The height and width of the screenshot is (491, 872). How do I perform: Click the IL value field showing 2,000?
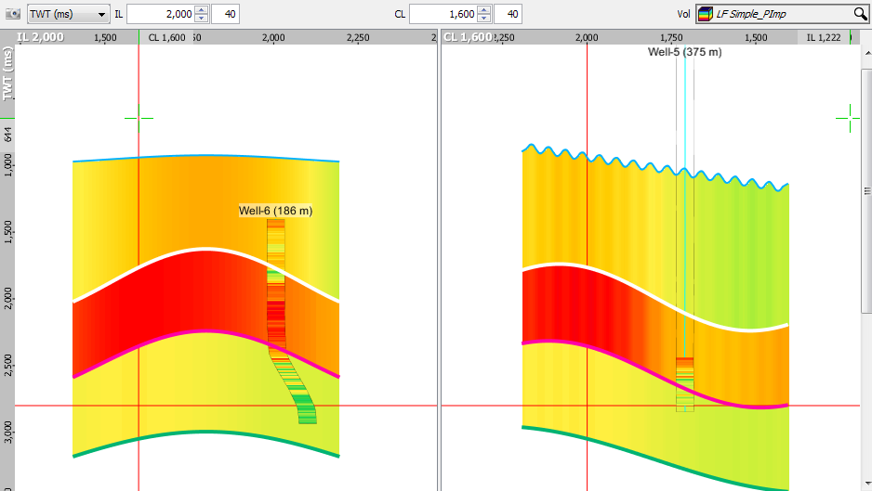pos(161,14)
